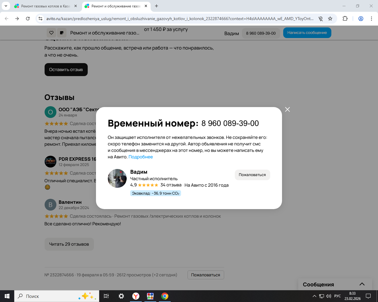The height and width of the screenshot is (302, 378).
Task: Open note icon next to heart
Action: pyautogui.click(x=62, y=33)
